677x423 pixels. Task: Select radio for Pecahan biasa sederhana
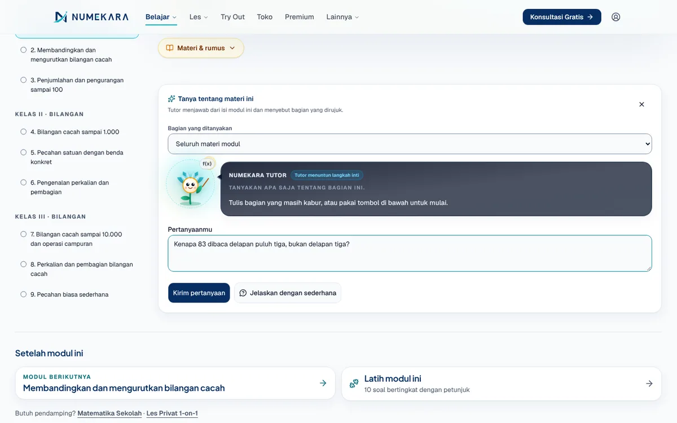click(24, 294)
